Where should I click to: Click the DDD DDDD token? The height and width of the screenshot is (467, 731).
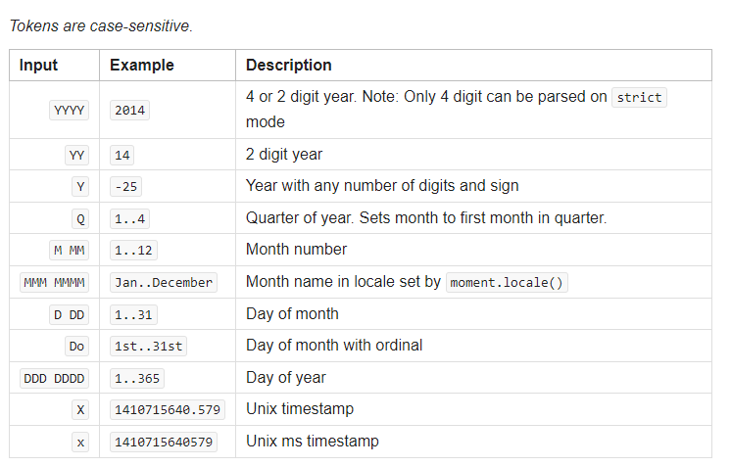pyautogui.click(x=54, y=378)
